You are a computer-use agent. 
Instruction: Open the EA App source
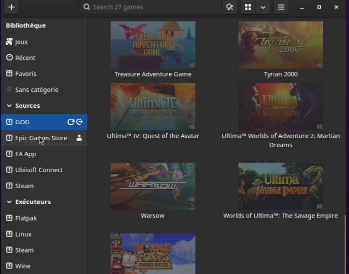tap(25, 154)
